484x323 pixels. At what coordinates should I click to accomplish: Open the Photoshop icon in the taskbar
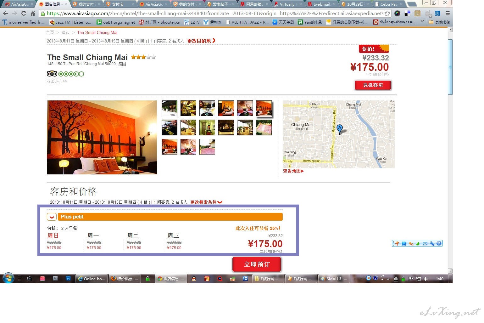click(x=68, y=278)
